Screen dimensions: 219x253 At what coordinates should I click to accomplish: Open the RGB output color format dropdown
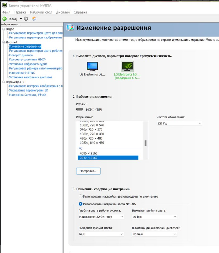101,234
